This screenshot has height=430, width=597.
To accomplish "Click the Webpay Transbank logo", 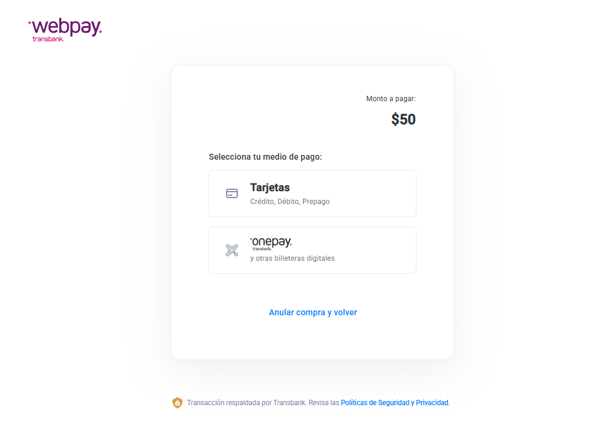I will click(64, 28).
